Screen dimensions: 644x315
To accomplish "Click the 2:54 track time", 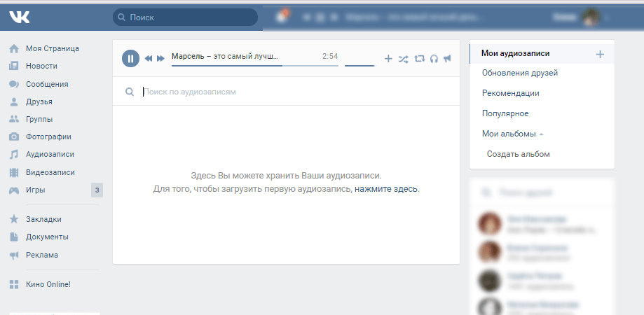I will (x=330, y=56).
